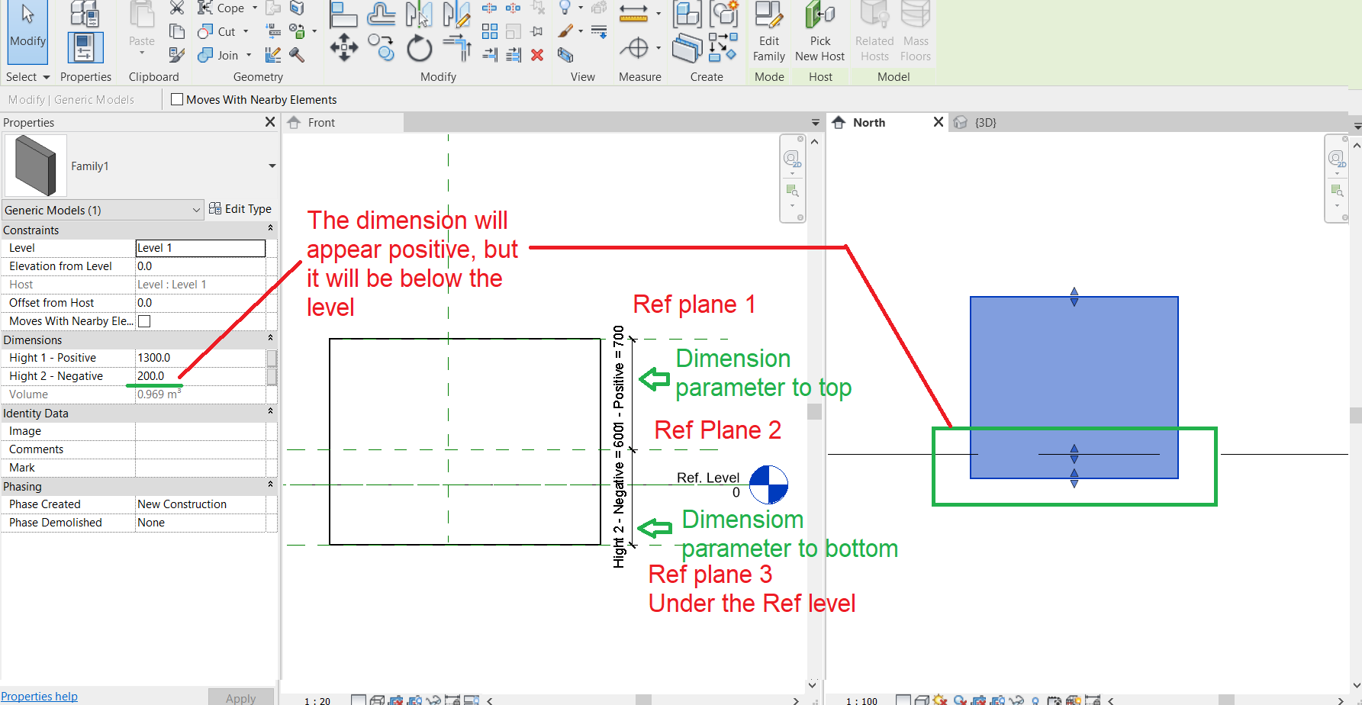Screen dimensions: 1362x705
Task: Select the Align tool in Modify panel
Action: [x=344, y=15]
